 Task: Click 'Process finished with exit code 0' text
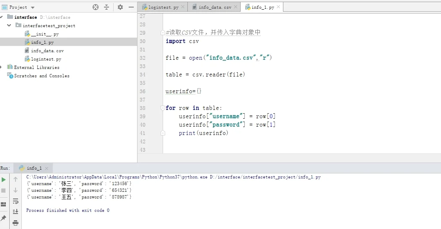click(68, 211)
